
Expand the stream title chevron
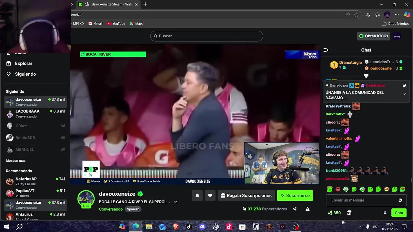coord(176,202)
